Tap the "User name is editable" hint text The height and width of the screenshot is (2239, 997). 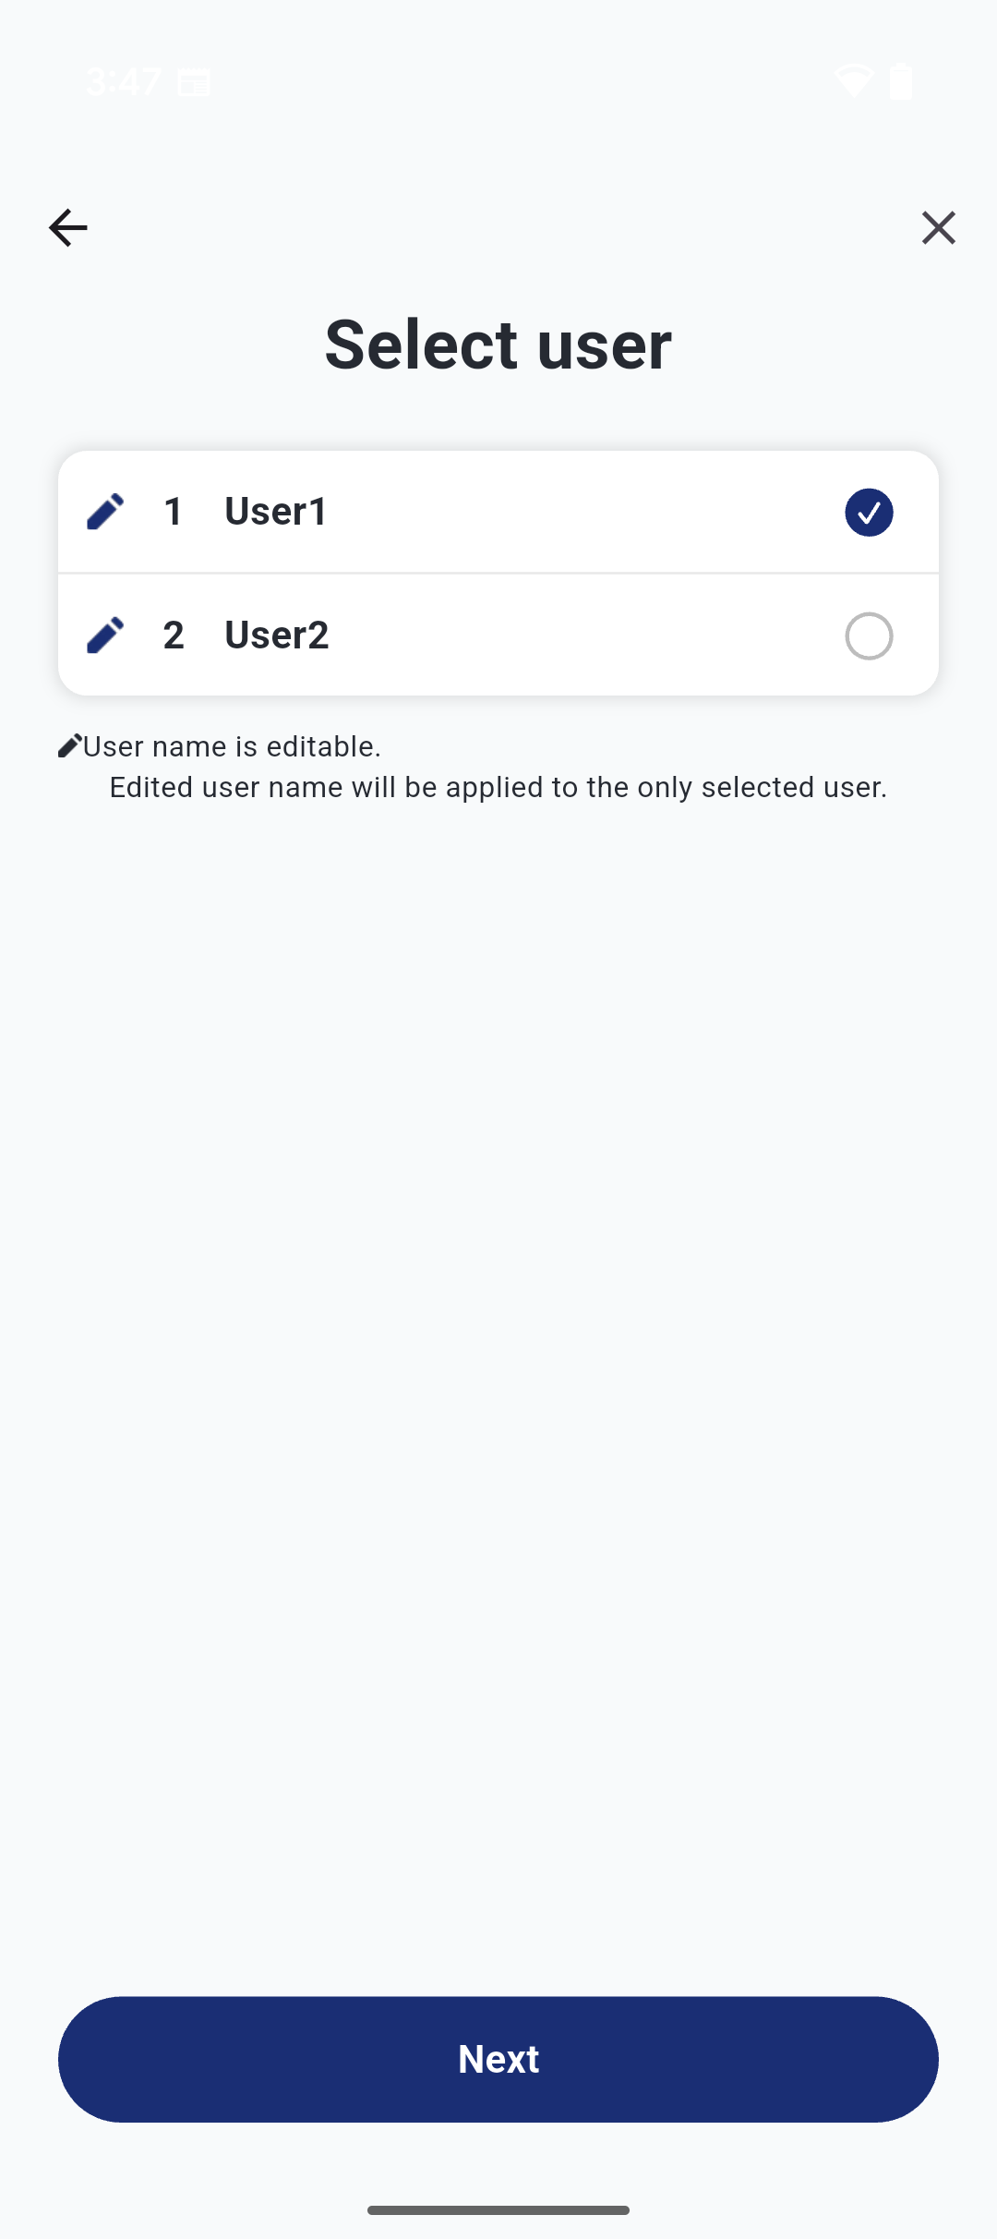(232, 746)
